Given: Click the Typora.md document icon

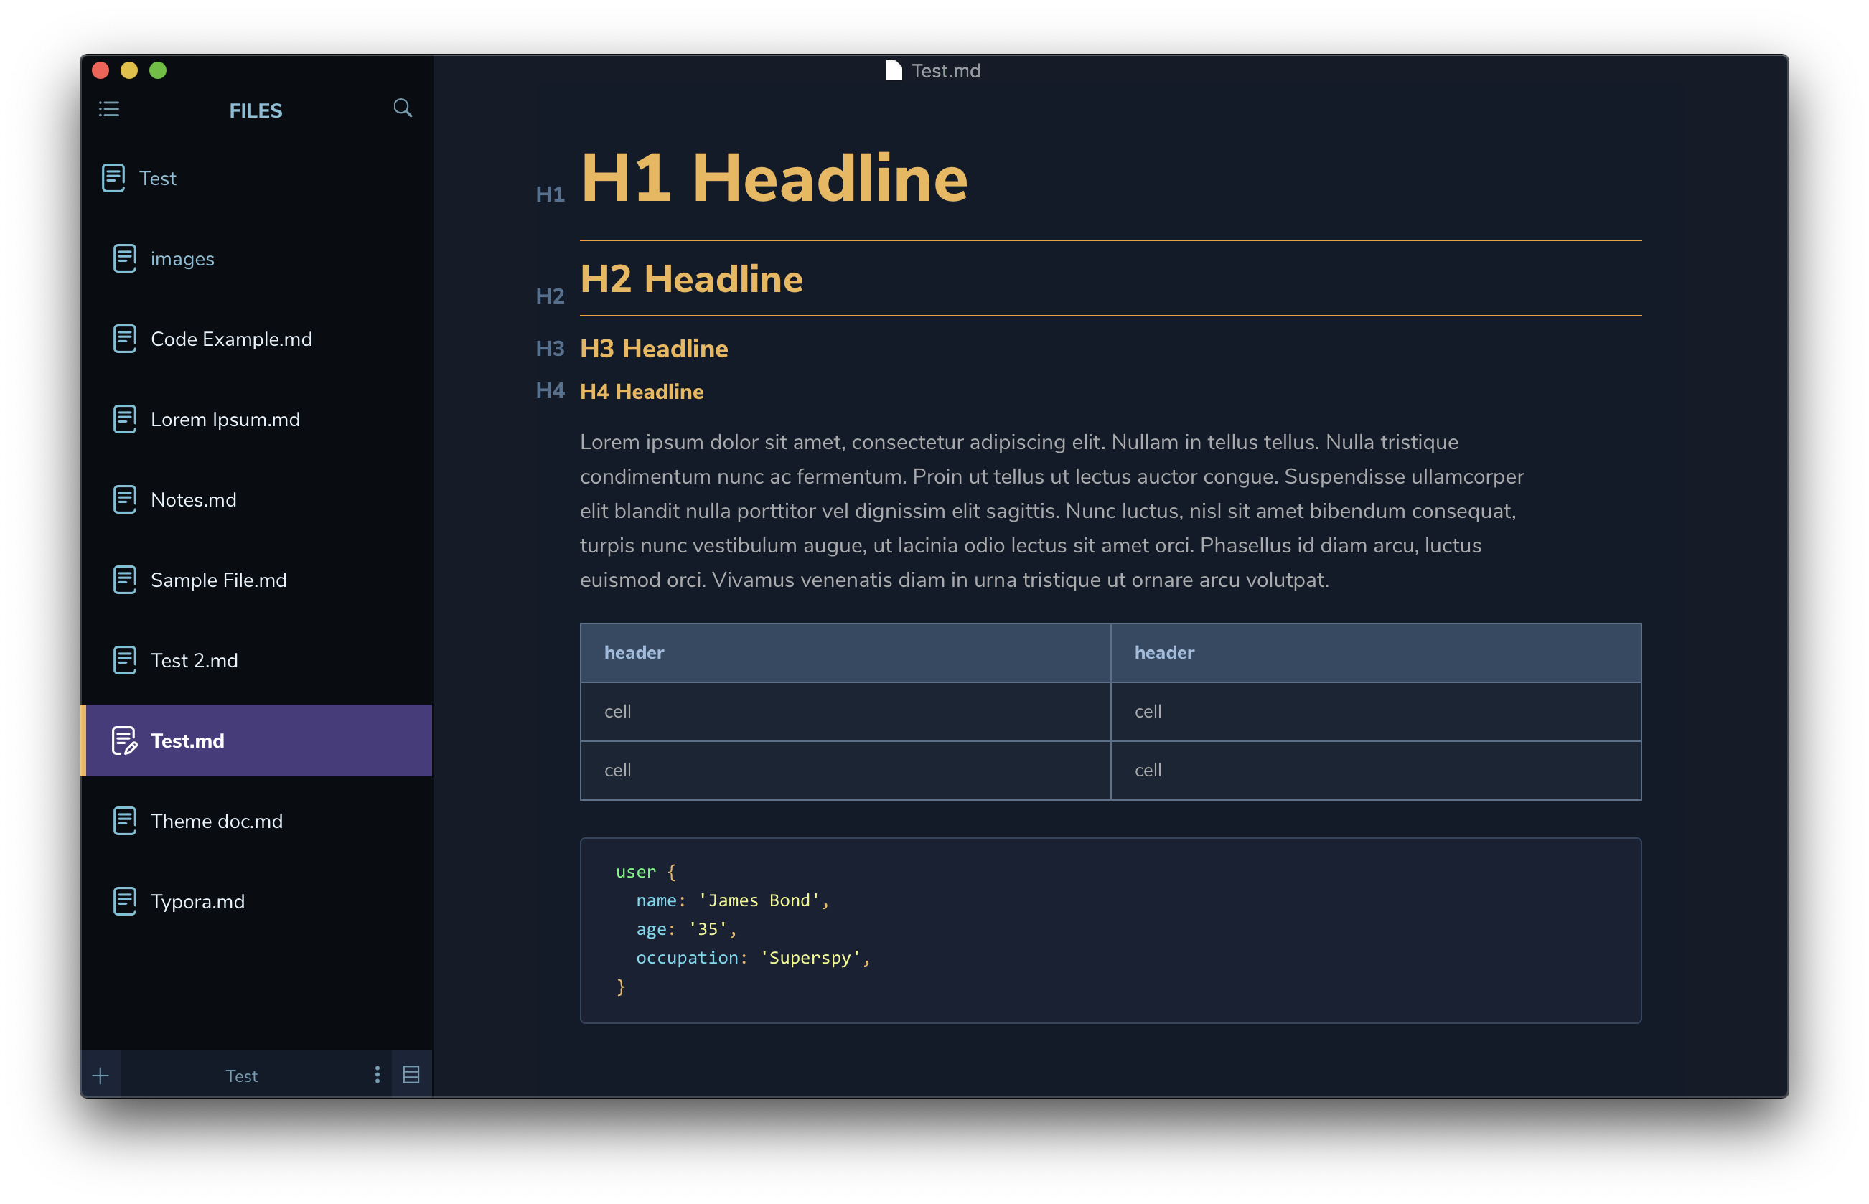Looking at the screenshot, I should pos(125,900).
